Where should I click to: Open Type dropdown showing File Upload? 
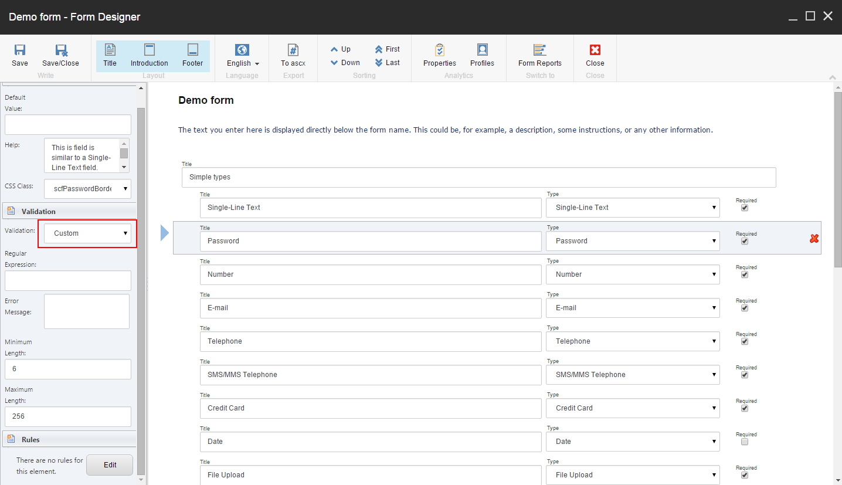(633, 475)
